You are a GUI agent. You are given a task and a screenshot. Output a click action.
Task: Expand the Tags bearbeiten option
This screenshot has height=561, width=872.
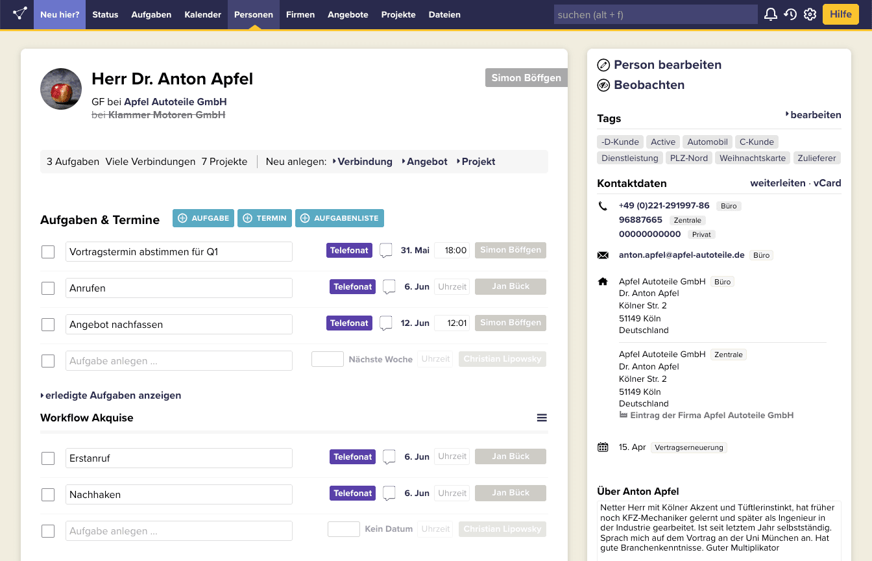(814, 115)
